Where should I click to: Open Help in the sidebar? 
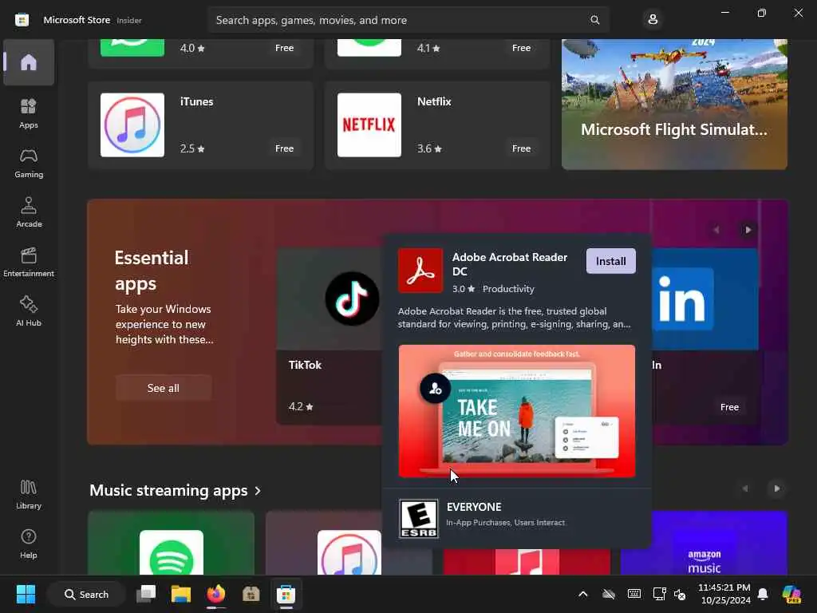click(x=29, y=544)
